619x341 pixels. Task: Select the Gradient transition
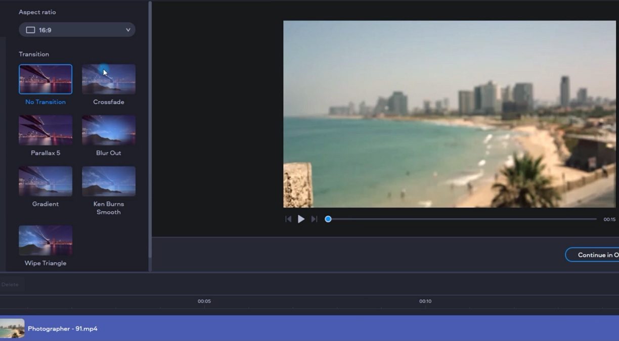tap(45, 181)
